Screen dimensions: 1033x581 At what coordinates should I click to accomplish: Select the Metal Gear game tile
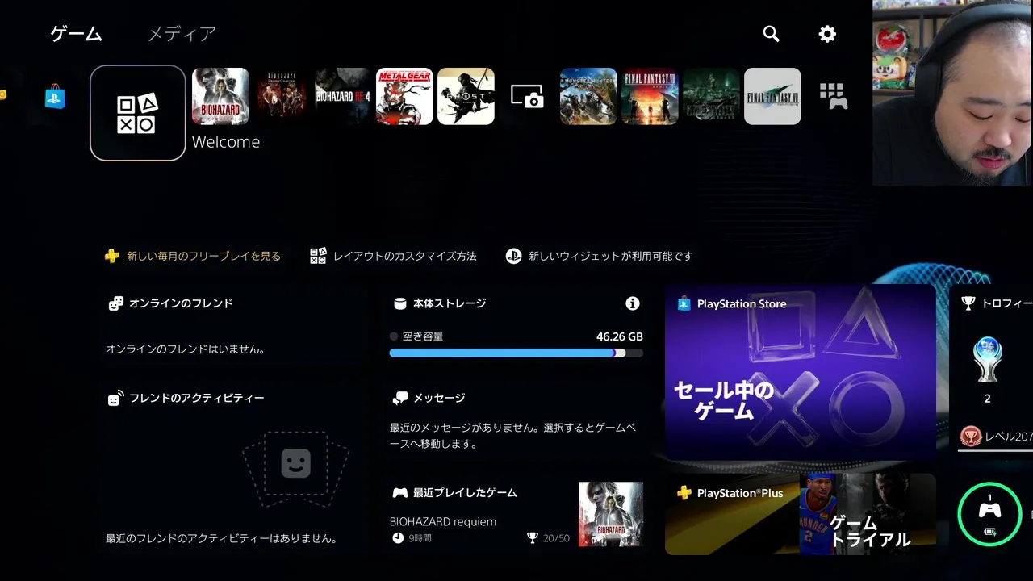(404, 96)
